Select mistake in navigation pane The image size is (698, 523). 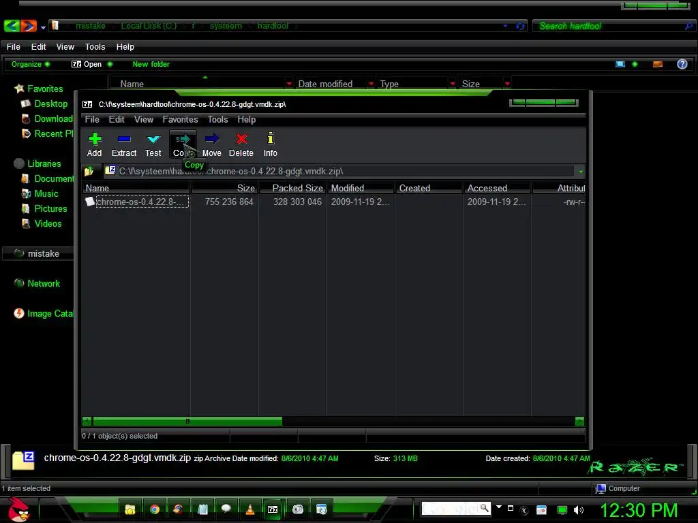[x=37, y=253]
